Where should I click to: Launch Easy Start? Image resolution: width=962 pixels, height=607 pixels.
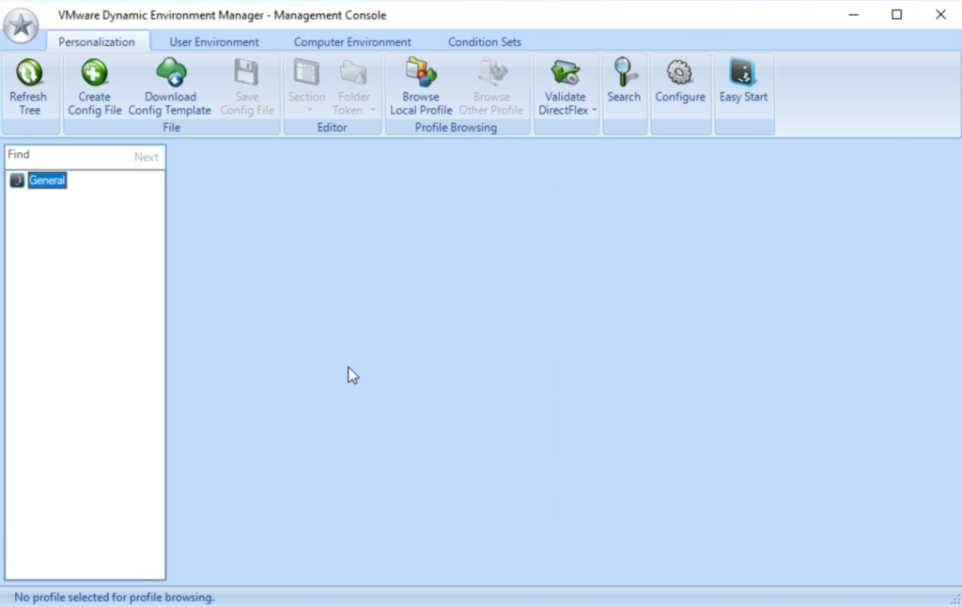coord(743,73)
